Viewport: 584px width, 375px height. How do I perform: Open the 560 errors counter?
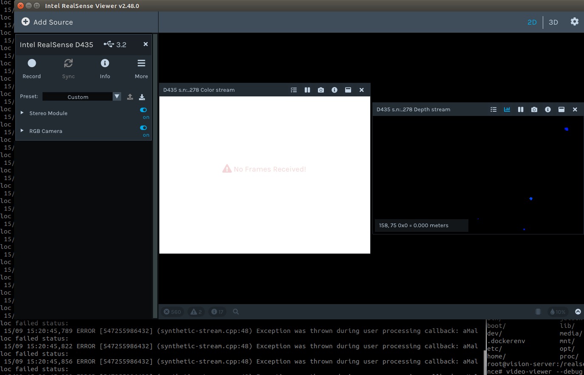[172, 311]
